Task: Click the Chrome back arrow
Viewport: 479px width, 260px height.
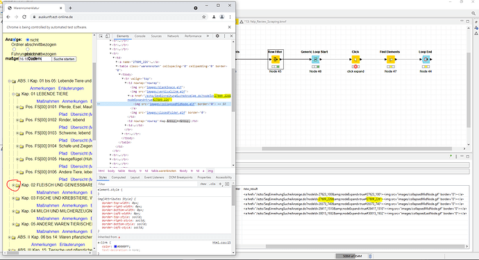Action: tap(8, 17)
